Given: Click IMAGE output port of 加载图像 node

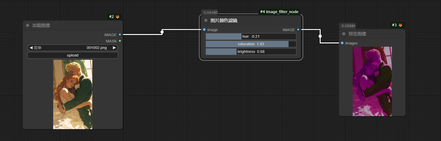Looking at the screenshot, I should [x=120, y=35].
